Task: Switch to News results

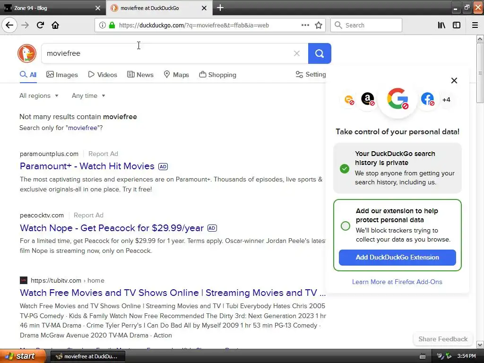Action: (140, 75)
